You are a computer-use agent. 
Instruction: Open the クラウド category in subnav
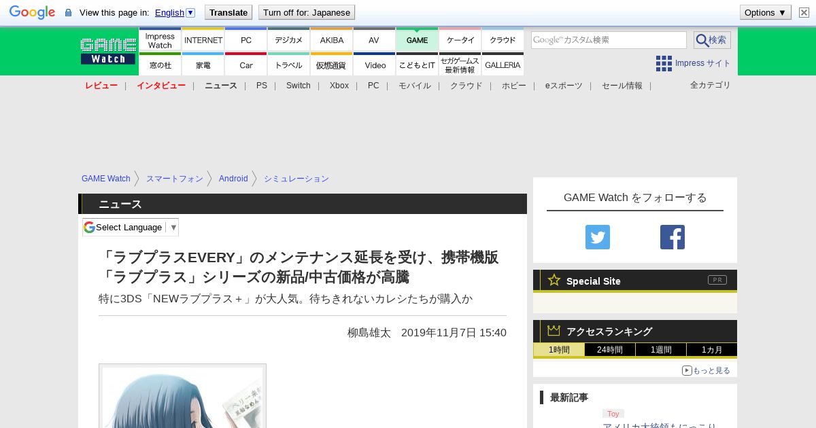(466, 86)
